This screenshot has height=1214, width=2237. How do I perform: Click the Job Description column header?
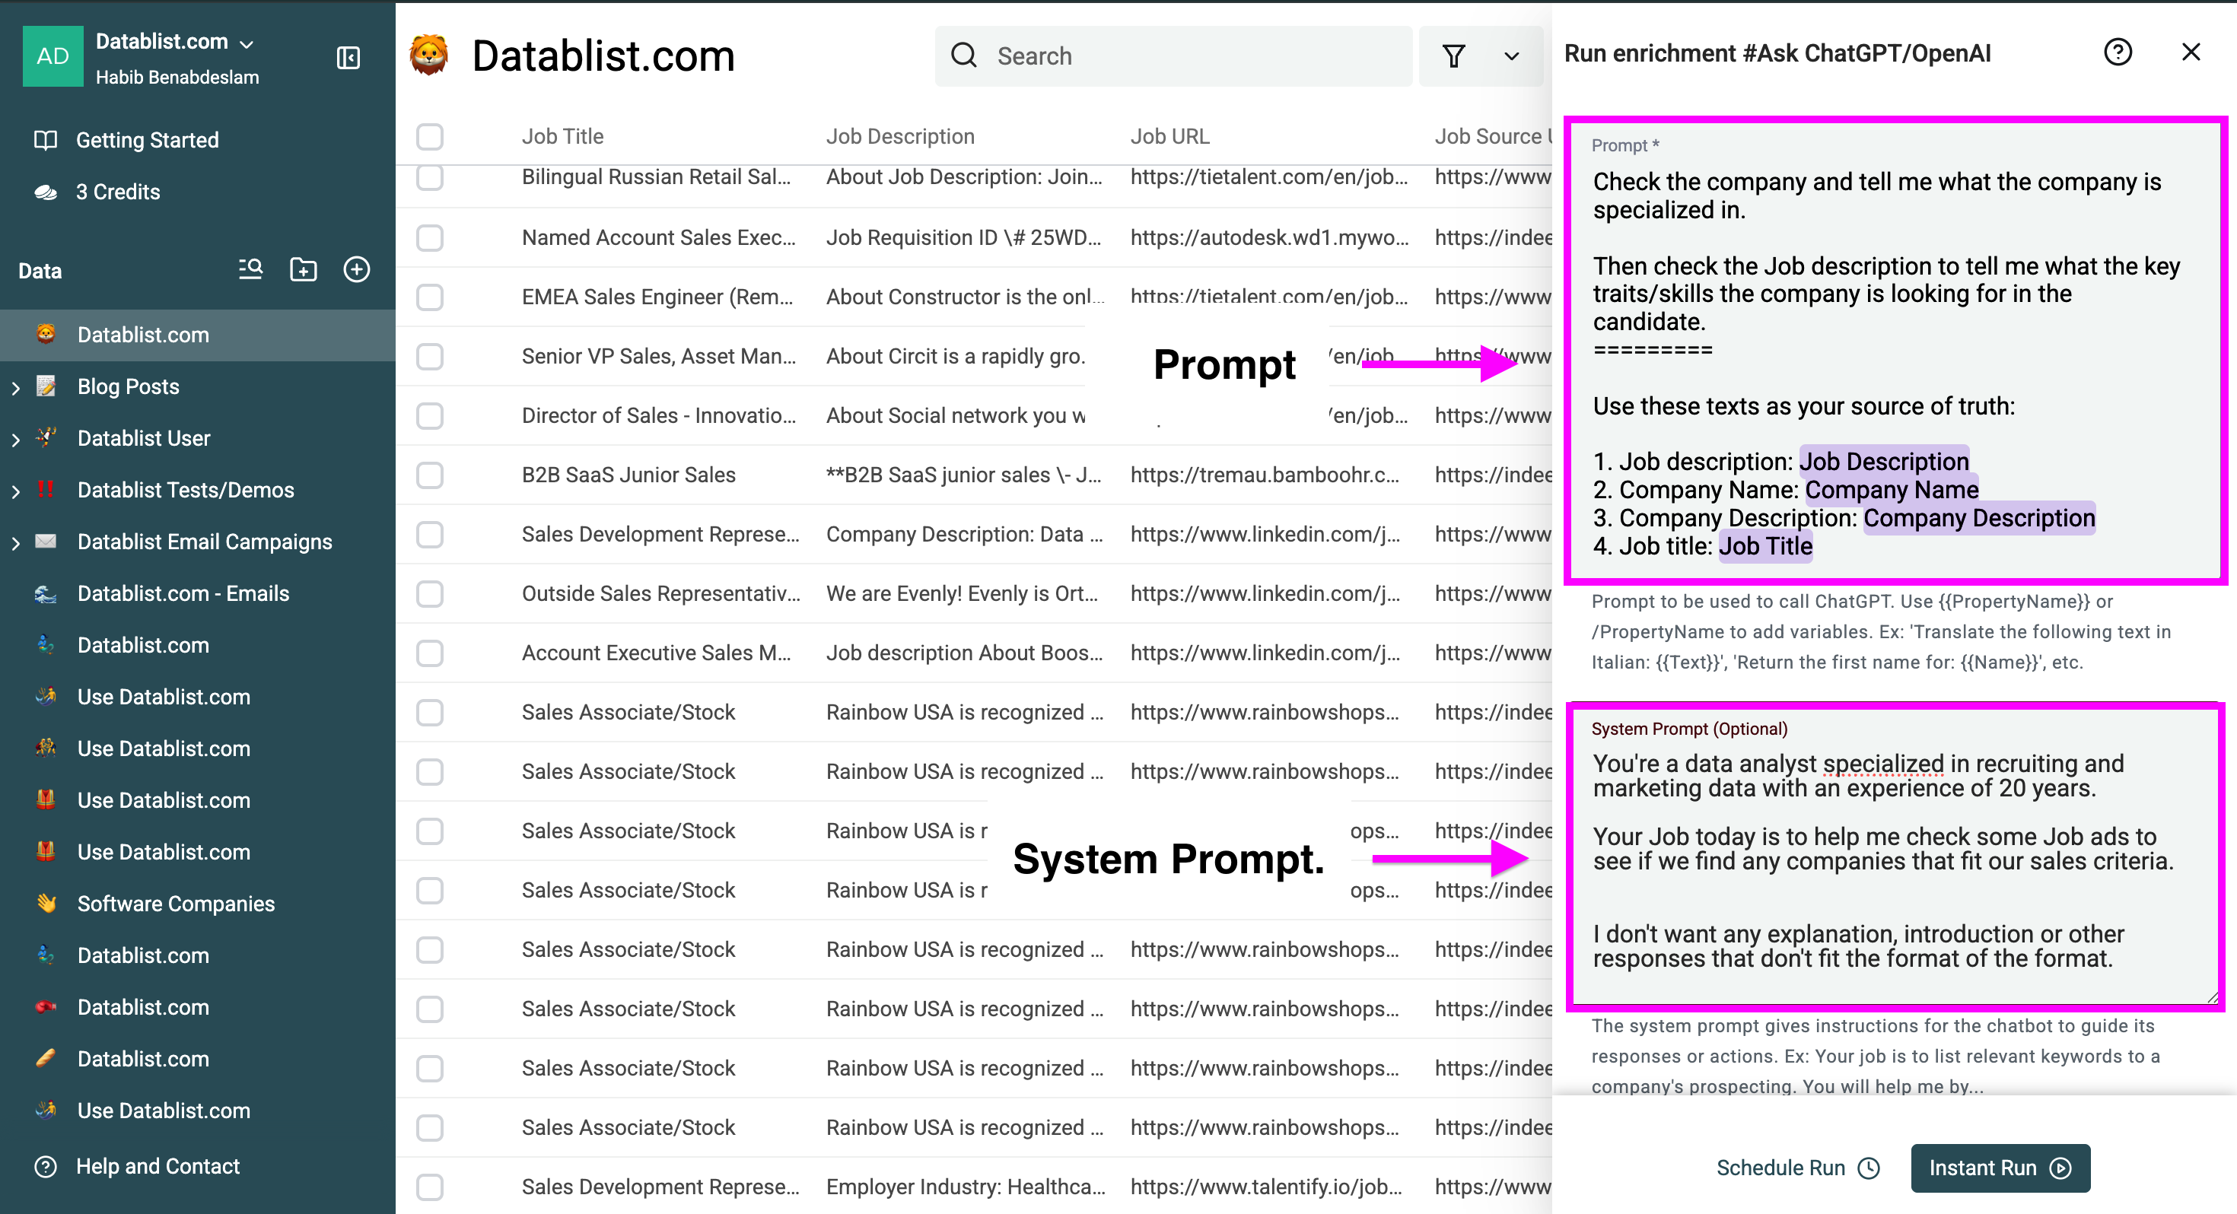point(901,136)
